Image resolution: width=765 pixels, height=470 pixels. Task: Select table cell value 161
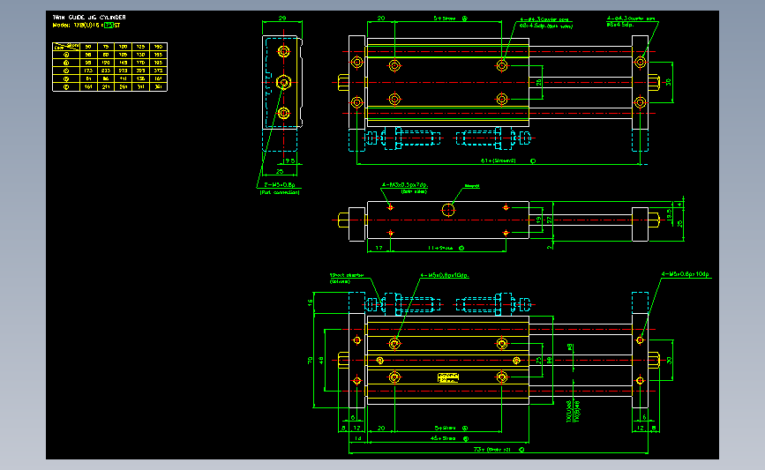[x=88, y=86]
